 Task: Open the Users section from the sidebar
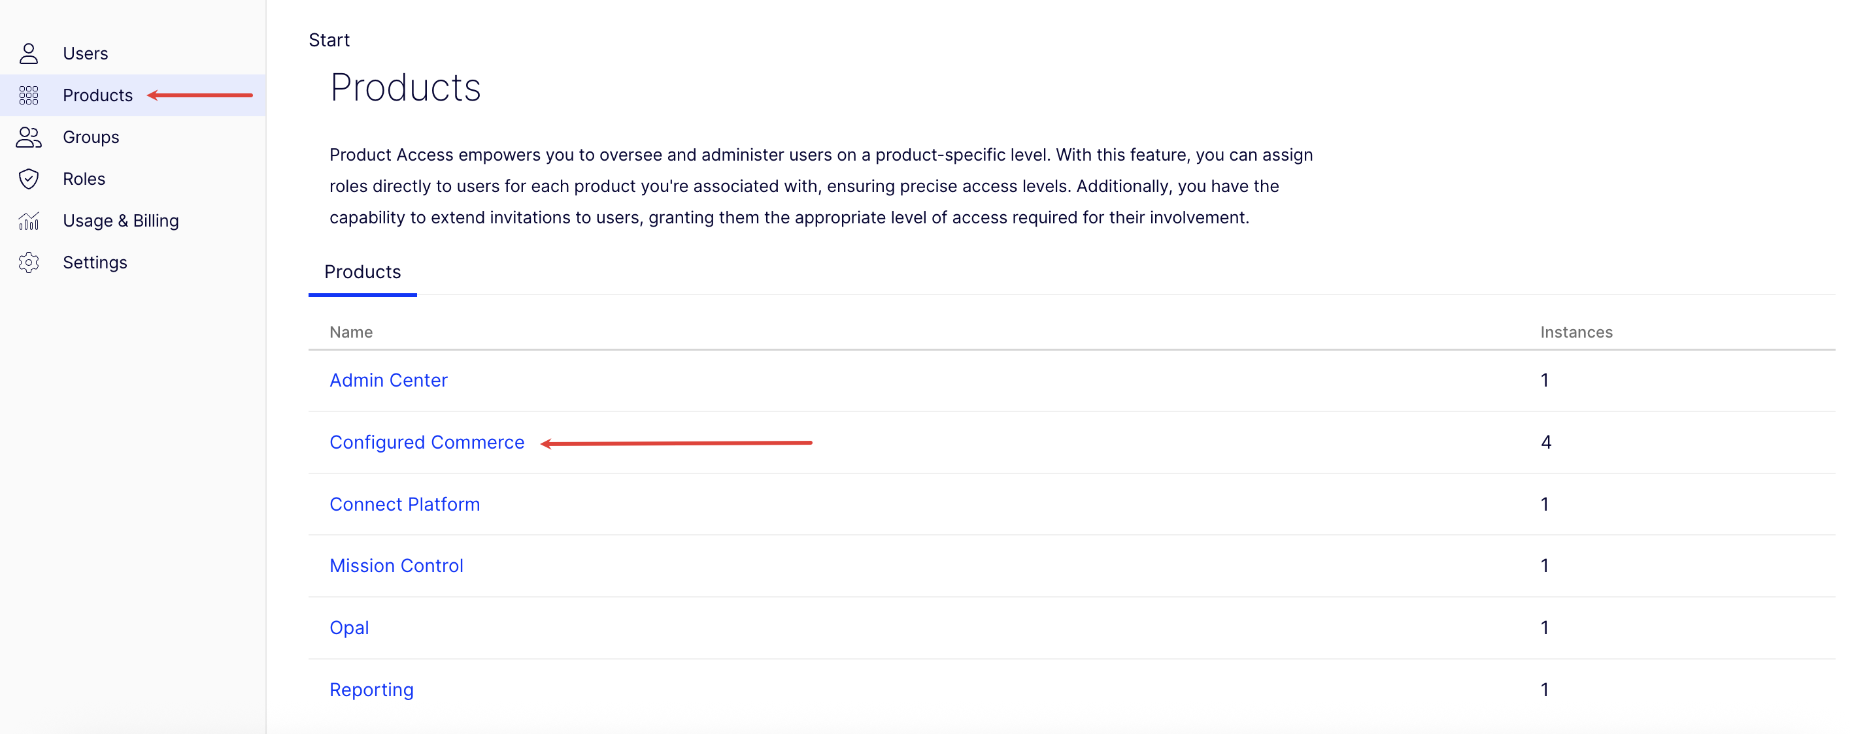pyautogui.click(x=86, y=52)
